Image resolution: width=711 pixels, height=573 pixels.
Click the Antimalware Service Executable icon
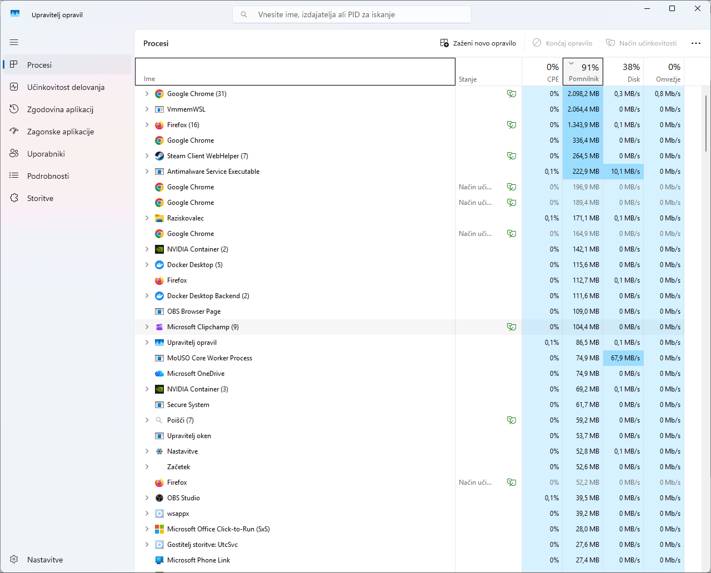click(159, 172)
